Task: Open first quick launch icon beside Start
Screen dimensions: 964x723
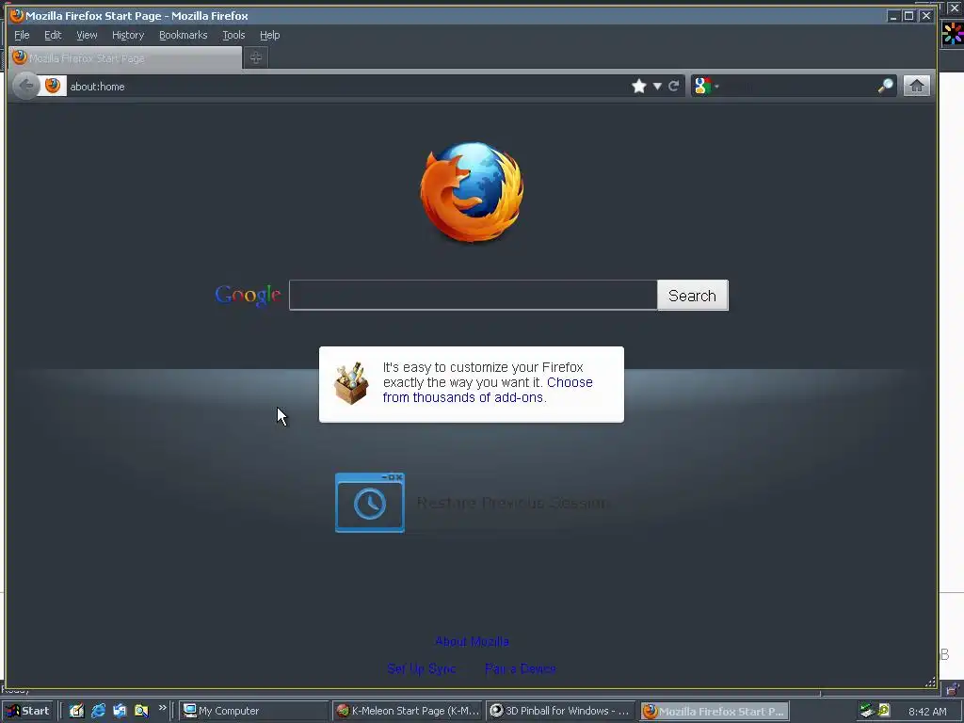Action: pyautogui.click(x=76, y=711)
